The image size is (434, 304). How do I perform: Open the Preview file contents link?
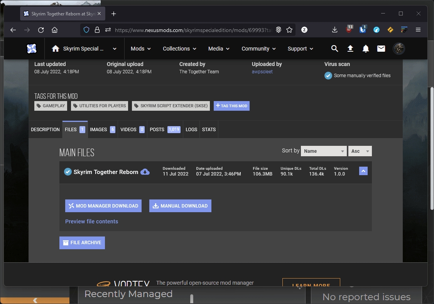pos(91,221)
